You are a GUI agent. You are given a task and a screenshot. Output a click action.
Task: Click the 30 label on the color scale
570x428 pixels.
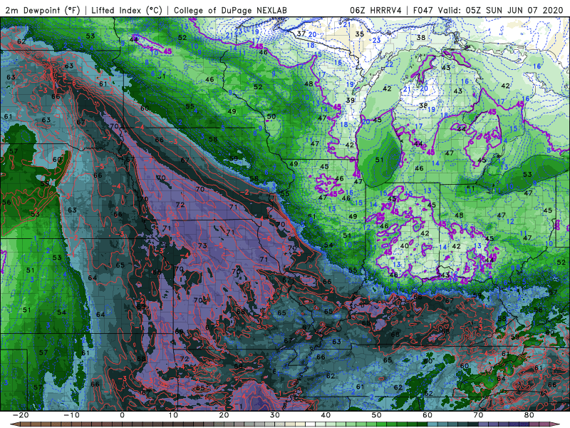[x=275, y=415]
